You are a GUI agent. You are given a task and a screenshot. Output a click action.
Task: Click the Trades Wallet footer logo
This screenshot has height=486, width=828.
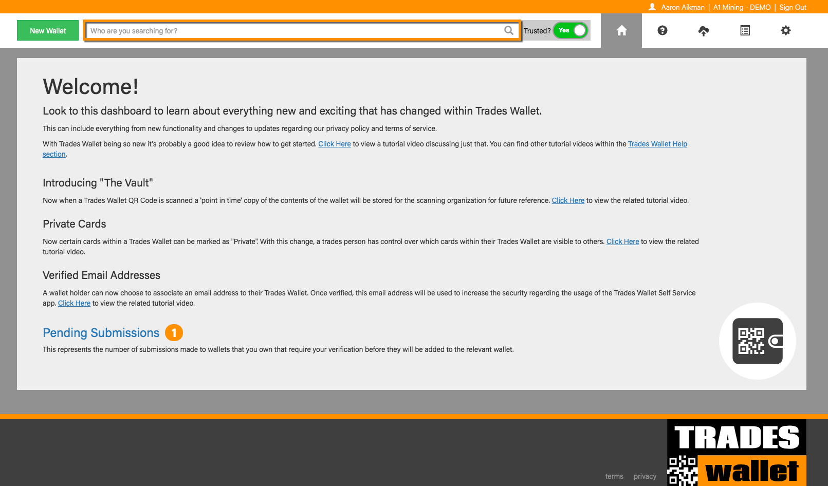[x=737, y=453]
